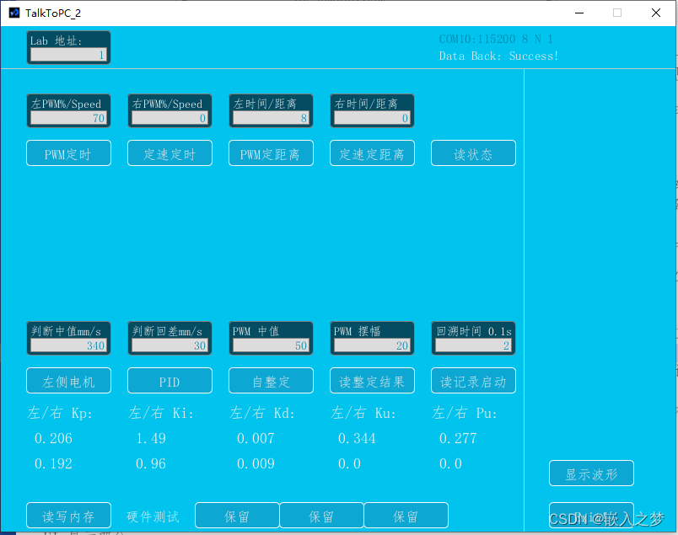Click the 左/右 Kd: label
678x535 pixels.
[262, 413]
